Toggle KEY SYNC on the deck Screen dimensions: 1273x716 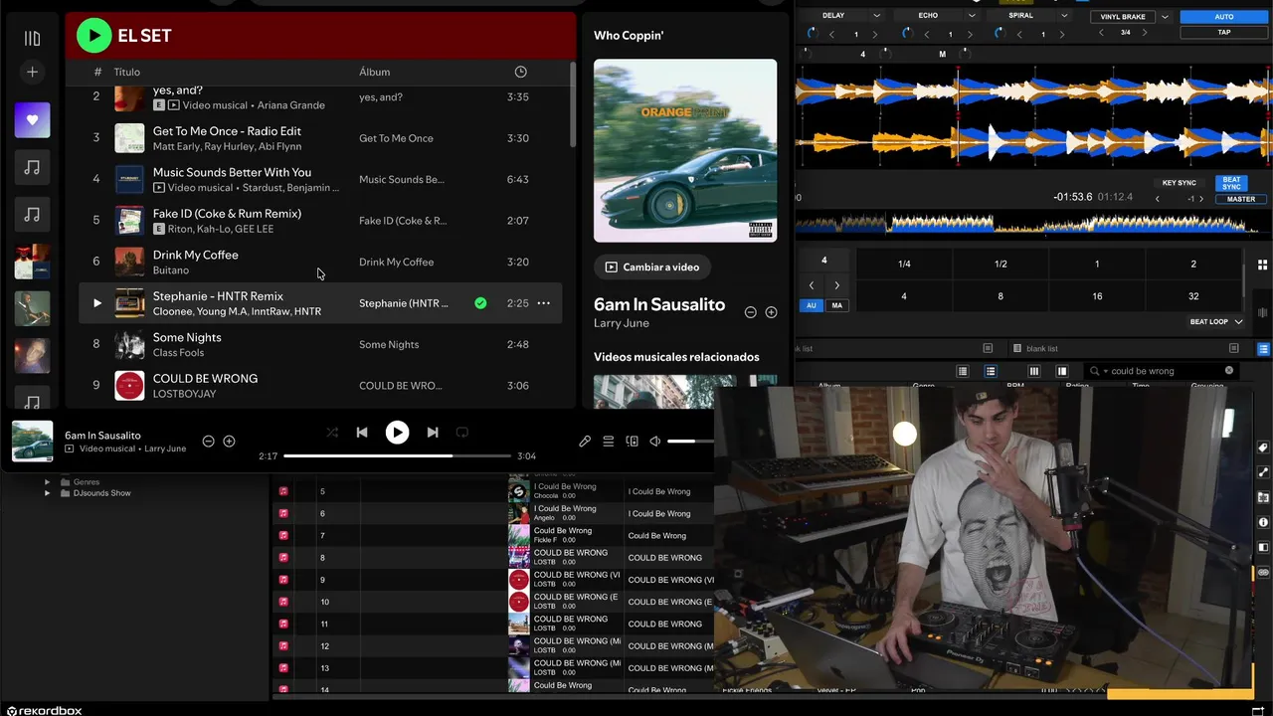tap(1180, 183)
